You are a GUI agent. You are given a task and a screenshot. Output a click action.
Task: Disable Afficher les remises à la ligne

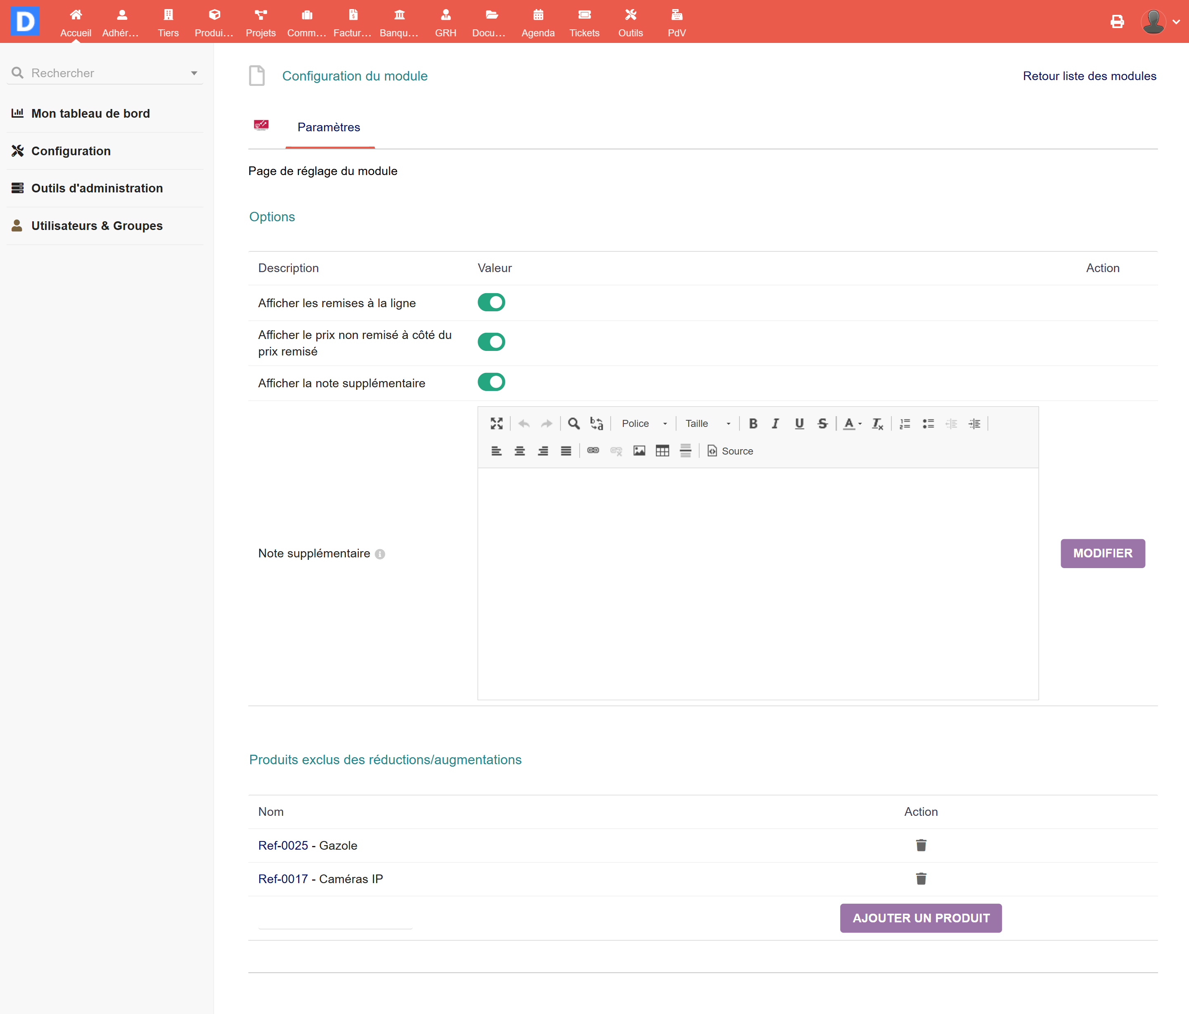click(491, 302)
